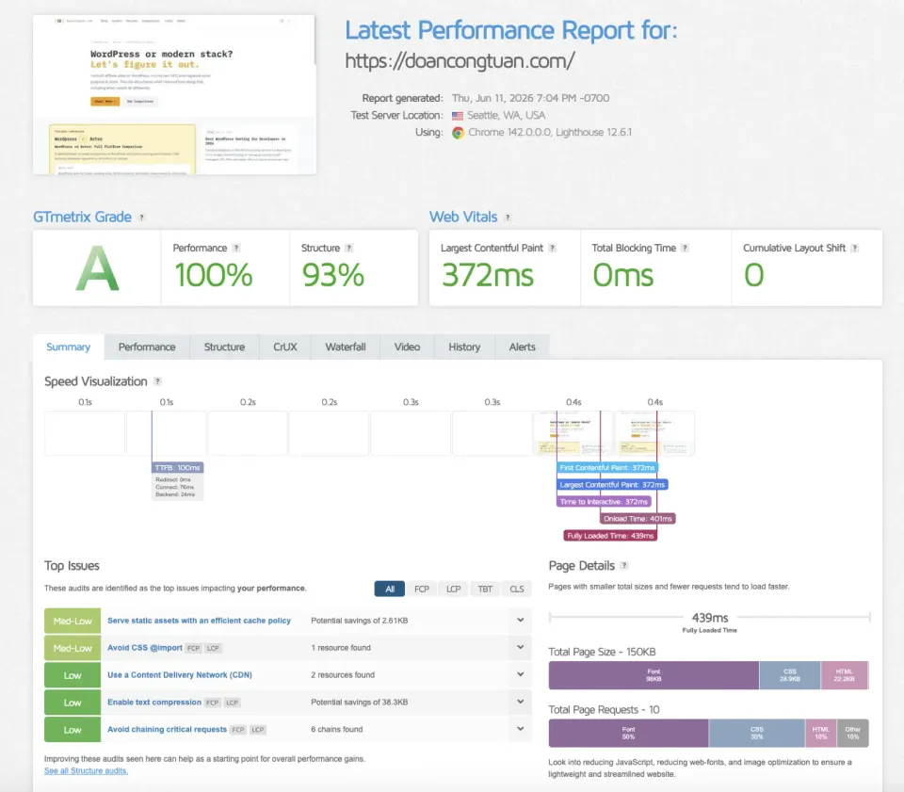The image size is (904, 792).
Task: Filter top issues by CLS
Action: tap(517, 590)
